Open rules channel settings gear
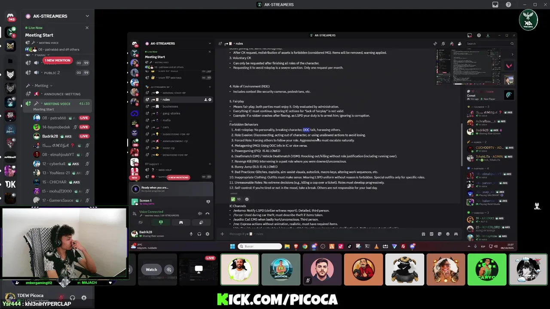The width and height of the screenshot is (550, 309). point(210,100)
